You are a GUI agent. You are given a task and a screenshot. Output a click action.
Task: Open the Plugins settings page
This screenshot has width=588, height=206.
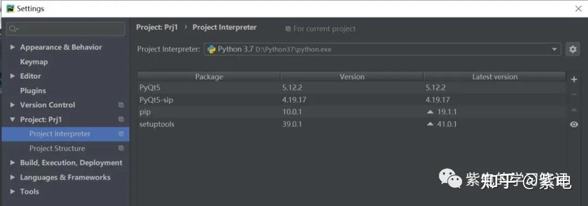33,91
